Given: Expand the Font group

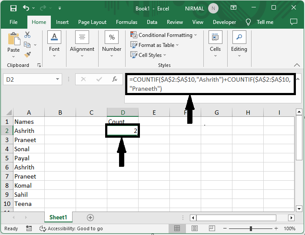Looking at the screenshot, I should point(54,44).
